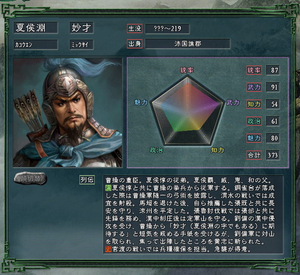
Task: Click the 武力 stat label in list
Action: (254, 87)
